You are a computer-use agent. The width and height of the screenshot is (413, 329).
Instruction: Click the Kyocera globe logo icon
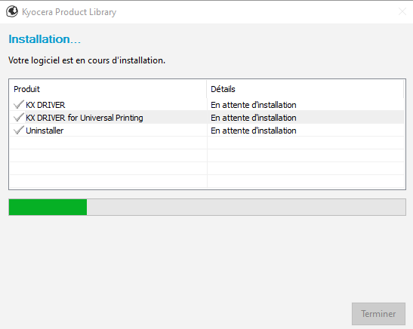(x=12, y=11)
